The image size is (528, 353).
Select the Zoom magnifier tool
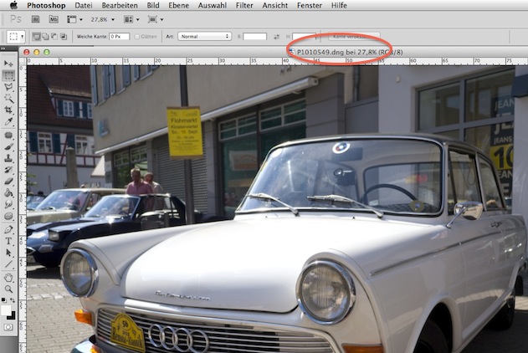(x=8, y=289)
